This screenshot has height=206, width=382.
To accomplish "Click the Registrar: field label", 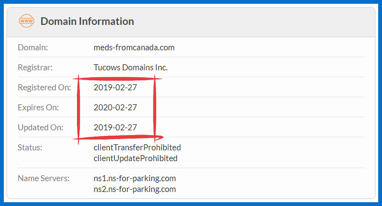I will pyautogui.click(x=35, y=68).
